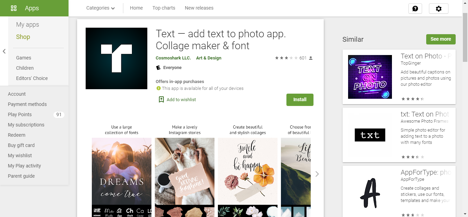This screenshot has width=468, height=217.
Task: Open Payment methods link
Action: 27,104
